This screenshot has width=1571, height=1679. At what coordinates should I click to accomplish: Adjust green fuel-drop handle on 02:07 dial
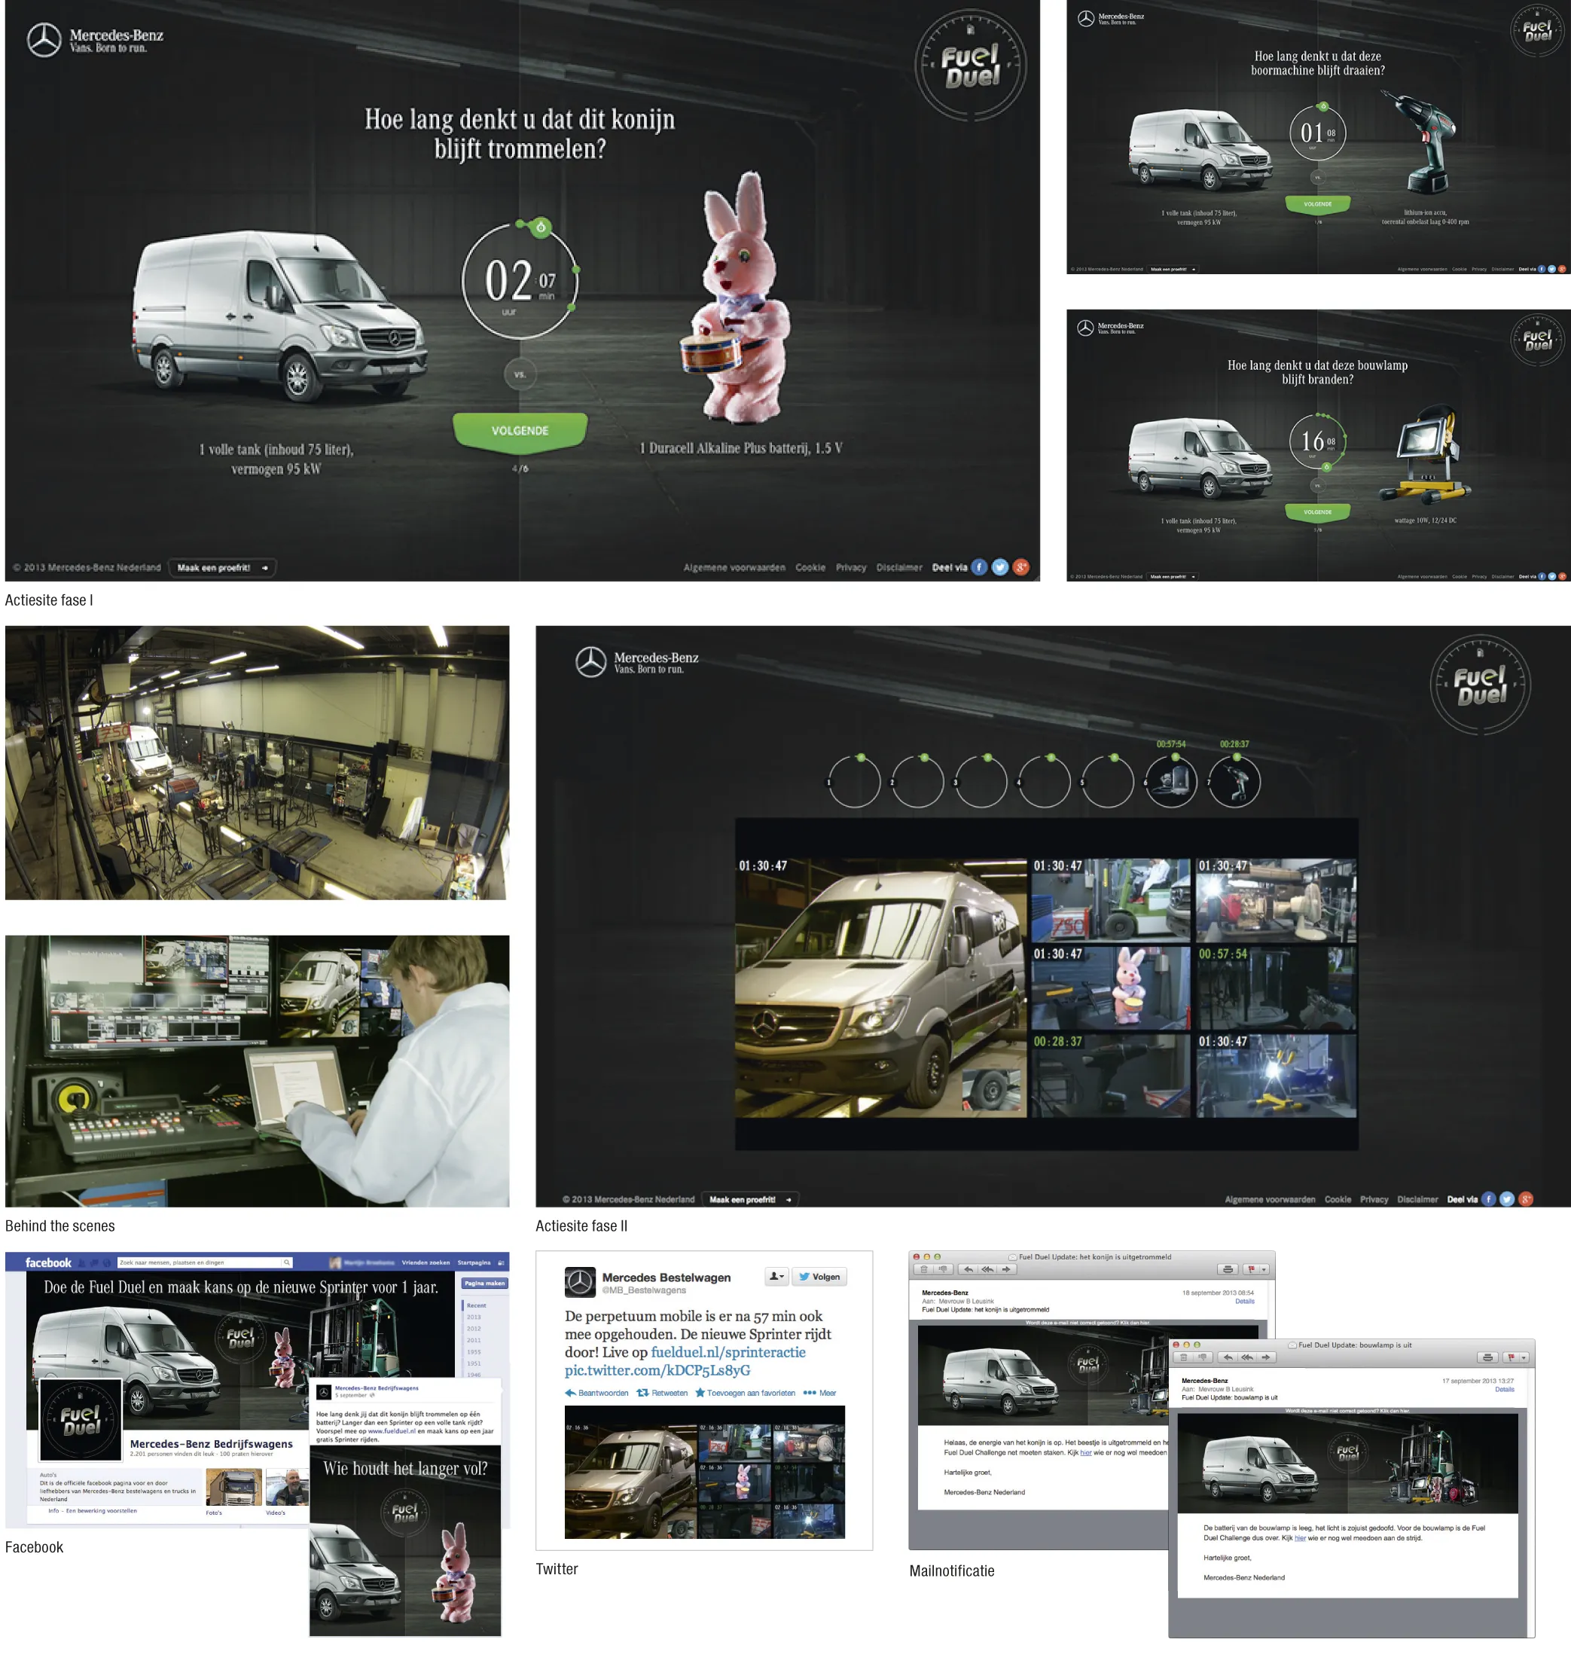point(541,226)
